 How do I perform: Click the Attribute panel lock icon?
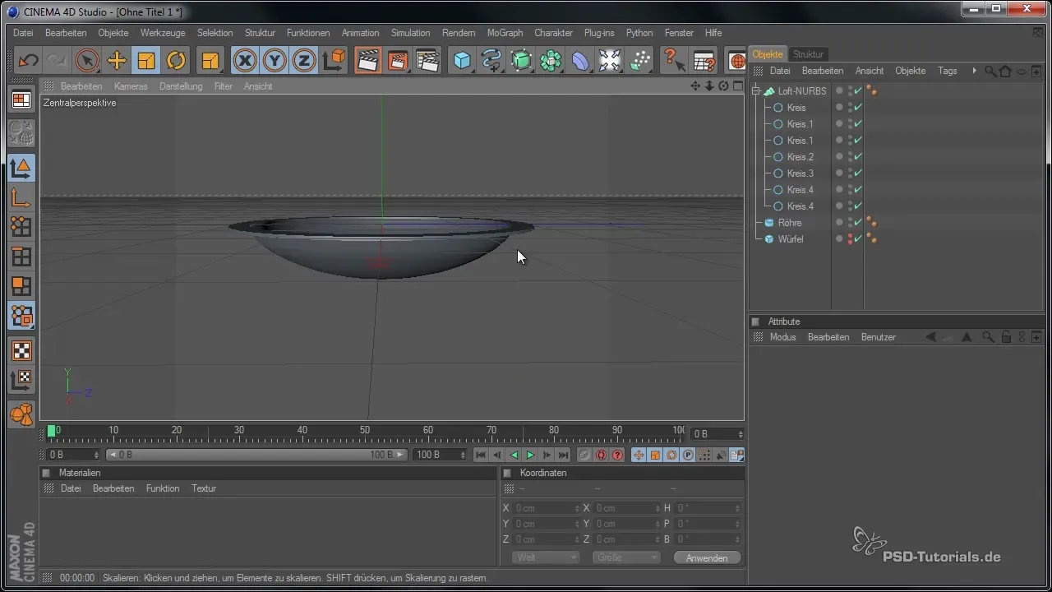(x=1006, y=337)
